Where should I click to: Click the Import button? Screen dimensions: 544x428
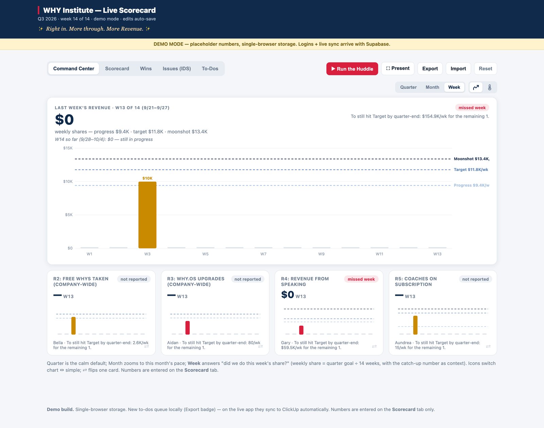click(x=458, y=69)
